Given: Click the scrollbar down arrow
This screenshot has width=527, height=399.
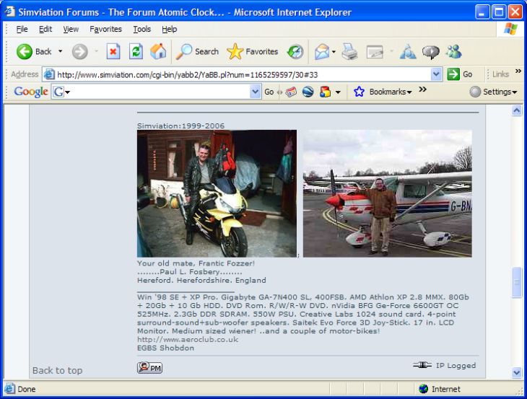Looking at the screenshot, I should [x=517, y=372].
